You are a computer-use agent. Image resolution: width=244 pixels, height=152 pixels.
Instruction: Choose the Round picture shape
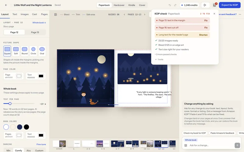[25, 51]
